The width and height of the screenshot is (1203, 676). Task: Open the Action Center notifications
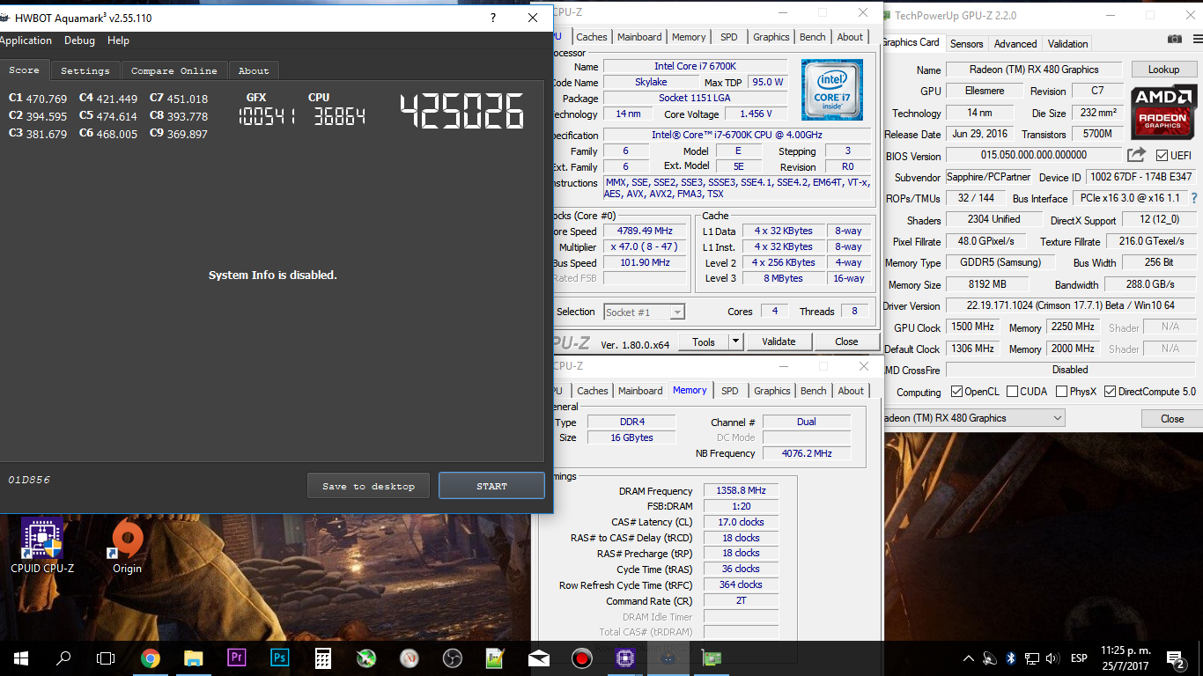pos(1175,658)
